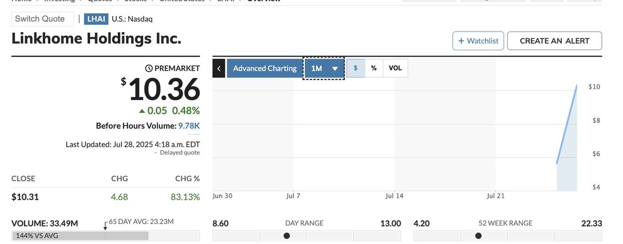
Task: Click the CREATE AN ALERT button
Action: (x=554, y=41)
